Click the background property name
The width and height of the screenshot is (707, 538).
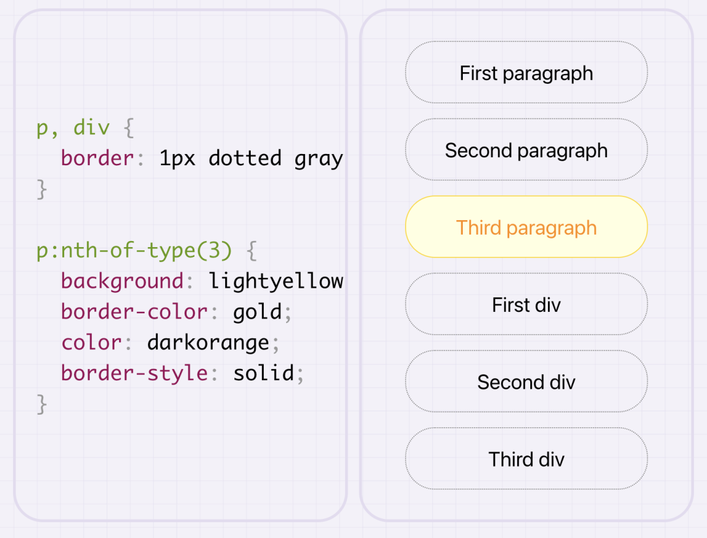122,281
